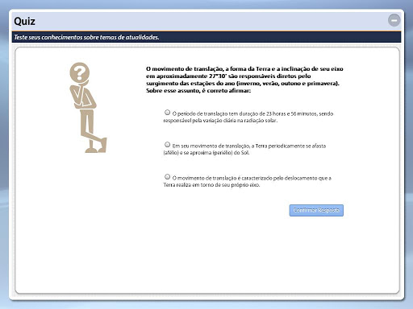The width and height of the screenshot is (413, 309).
Task: Click the last question line 'Sobre esse assunto, é correto afirmar'
Action: tap(198, 91)
